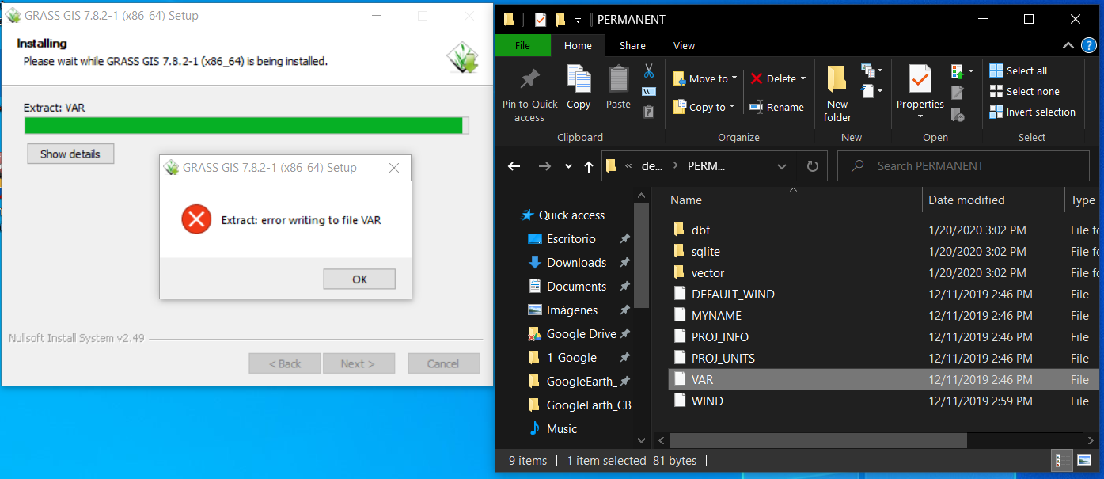Open Customize Quick Access Toolbar dropdown
The height and width of the screenshot is (479, 1104).
click(x=579, y=20)
